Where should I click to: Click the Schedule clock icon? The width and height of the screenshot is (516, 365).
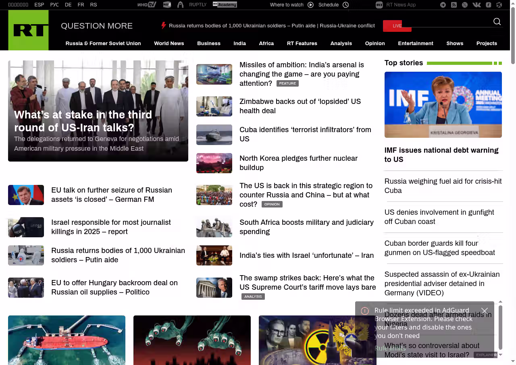tap(345, 5)
